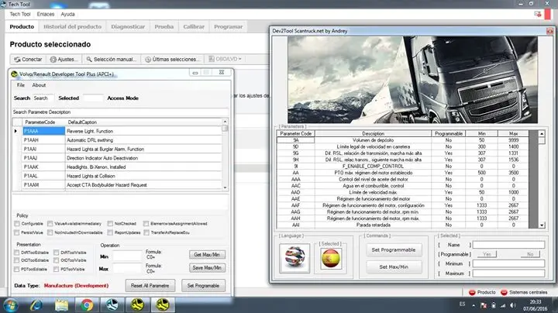
Task: Click the notification icon at top right
Action: (x=537, y=14)
